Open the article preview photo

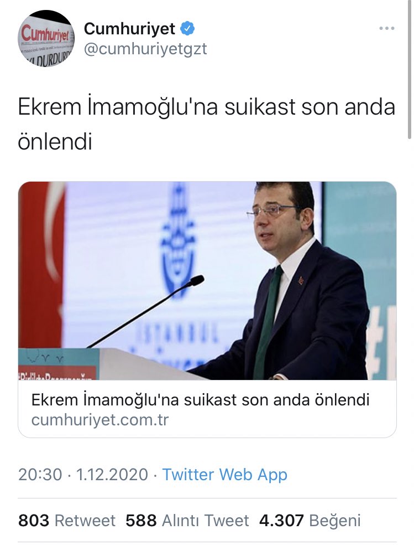207,280
